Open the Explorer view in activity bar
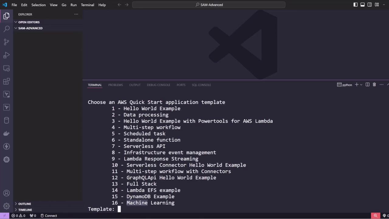The width and height of the screenshot is (389, 219). (x=6, y=16)
